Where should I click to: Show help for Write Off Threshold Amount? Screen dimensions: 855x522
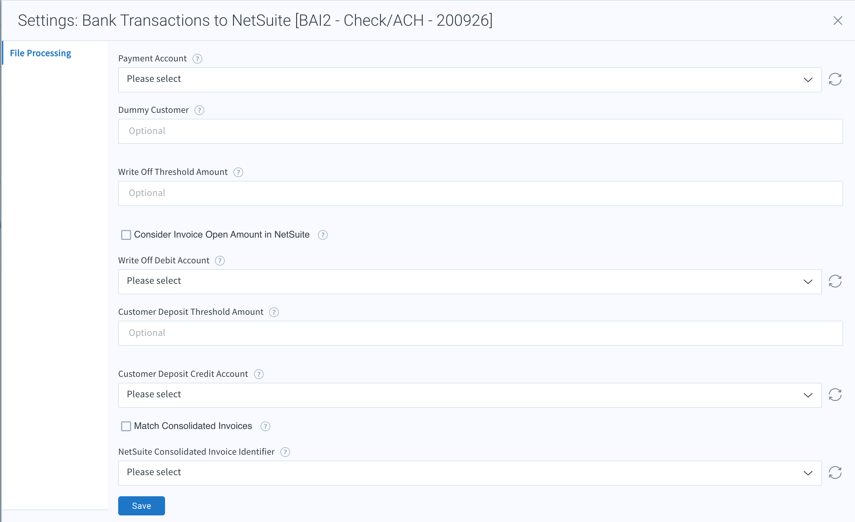coord(238,172)
